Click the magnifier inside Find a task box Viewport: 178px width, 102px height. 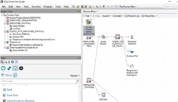pyautogui.click(x=77, y=81)
